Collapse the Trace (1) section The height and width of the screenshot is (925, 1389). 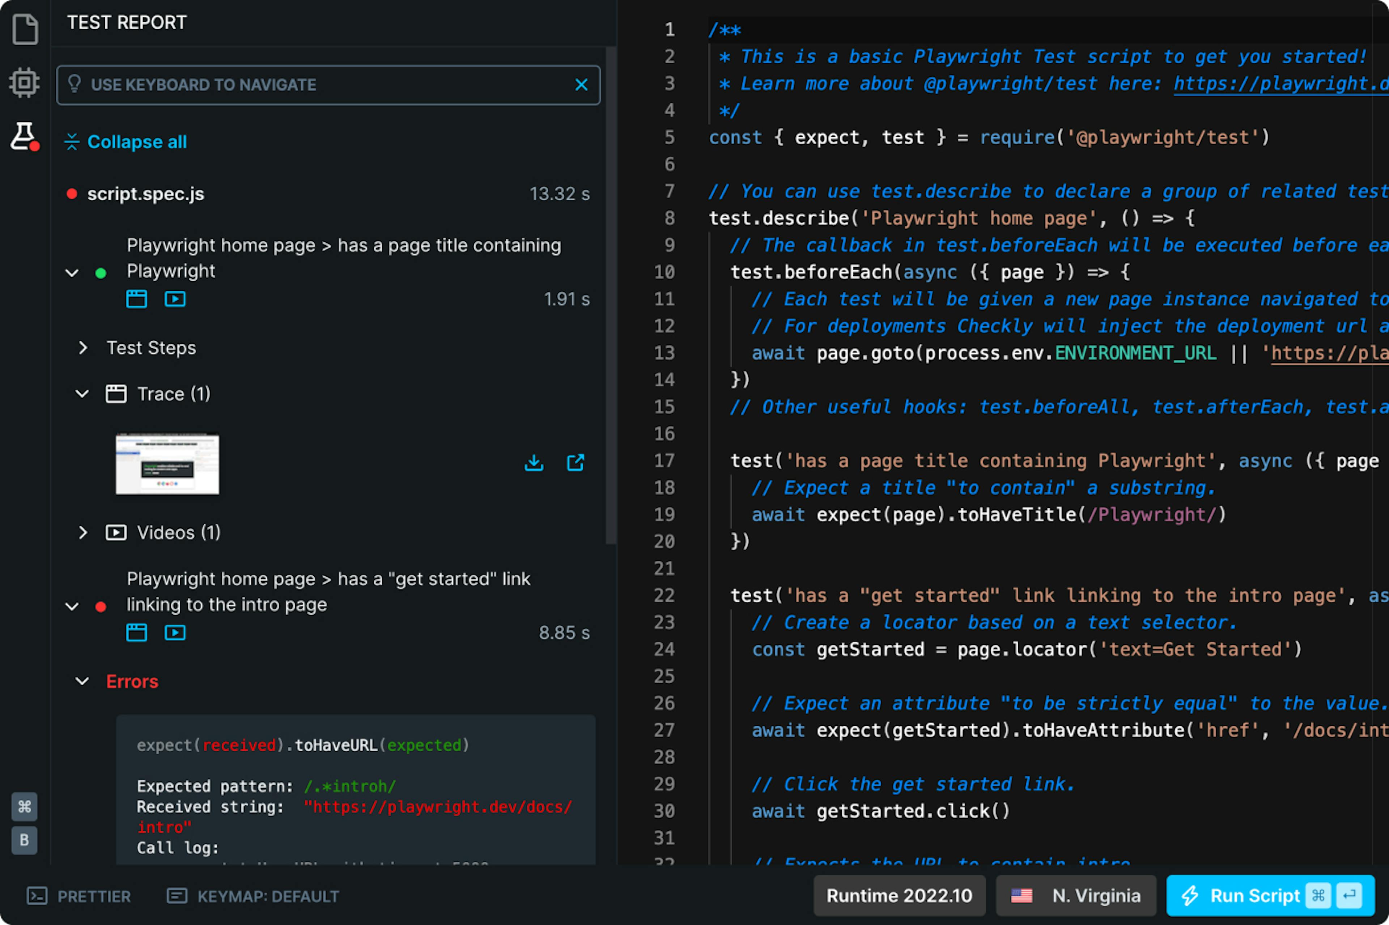[82, 393]
